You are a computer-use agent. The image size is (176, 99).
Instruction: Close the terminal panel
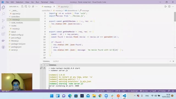pyautogui.click(x=174, y=61)
